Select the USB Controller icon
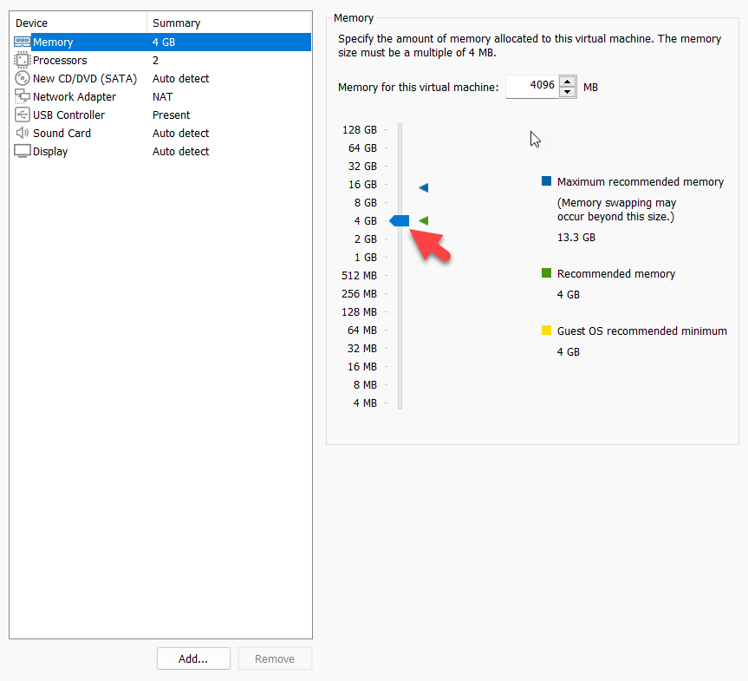748x681 pixels. tap(23, 115)
